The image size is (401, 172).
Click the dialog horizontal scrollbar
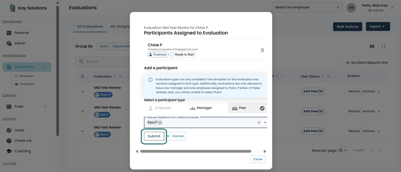point(196,151)
